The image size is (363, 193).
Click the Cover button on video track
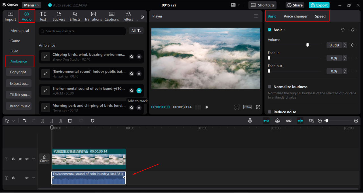[x=44, y=159]
